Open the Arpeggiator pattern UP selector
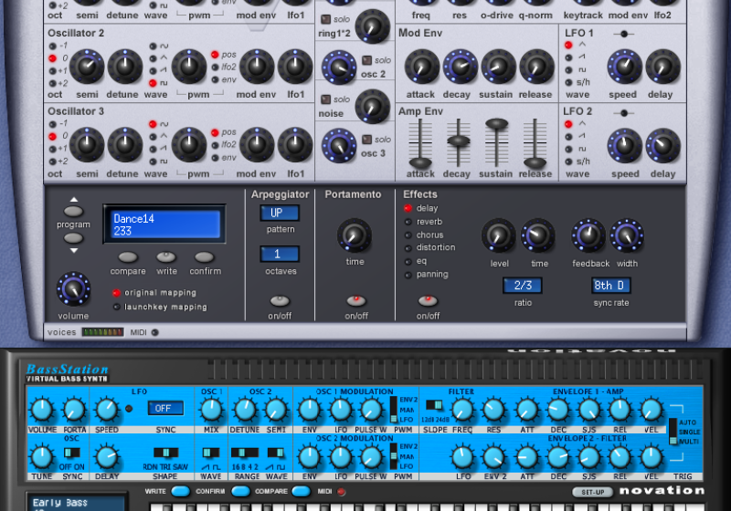Image resolution: width=731 pixels, height=511 pixels. point(280,214)
